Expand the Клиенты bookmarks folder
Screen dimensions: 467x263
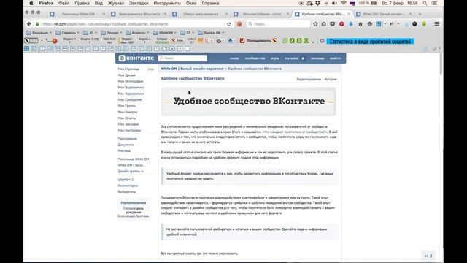(x=137, y=33)
